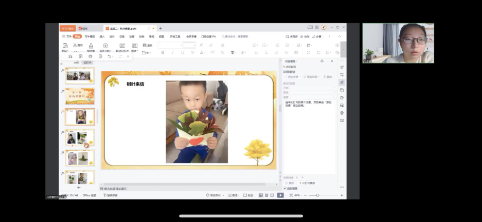Decrease font size icon
The height and width of the screenshot is (222, 482).
point(211,45)
